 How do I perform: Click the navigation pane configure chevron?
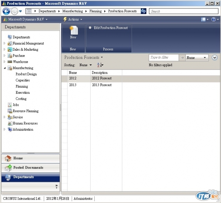tap(56, 186)
